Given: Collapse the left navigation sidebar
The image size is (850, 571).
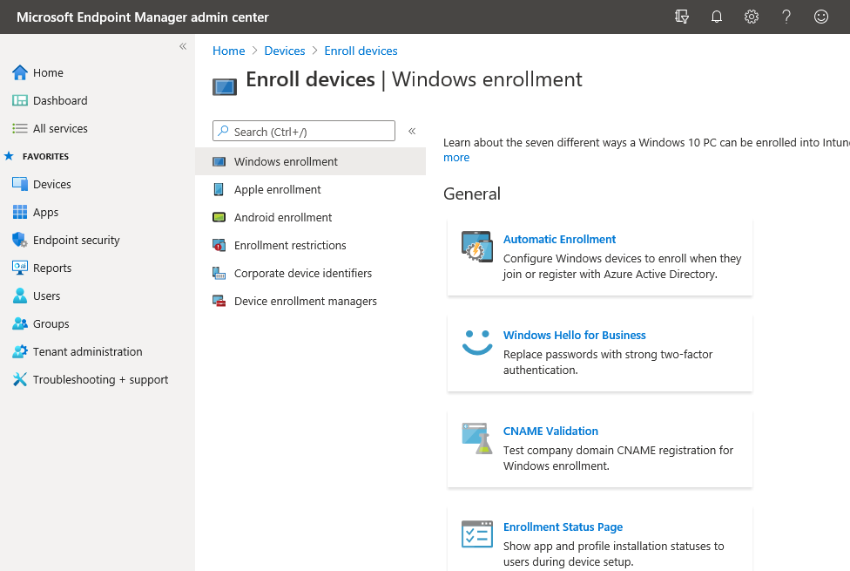Looking at the screenshot, I should tap(183, 46).
